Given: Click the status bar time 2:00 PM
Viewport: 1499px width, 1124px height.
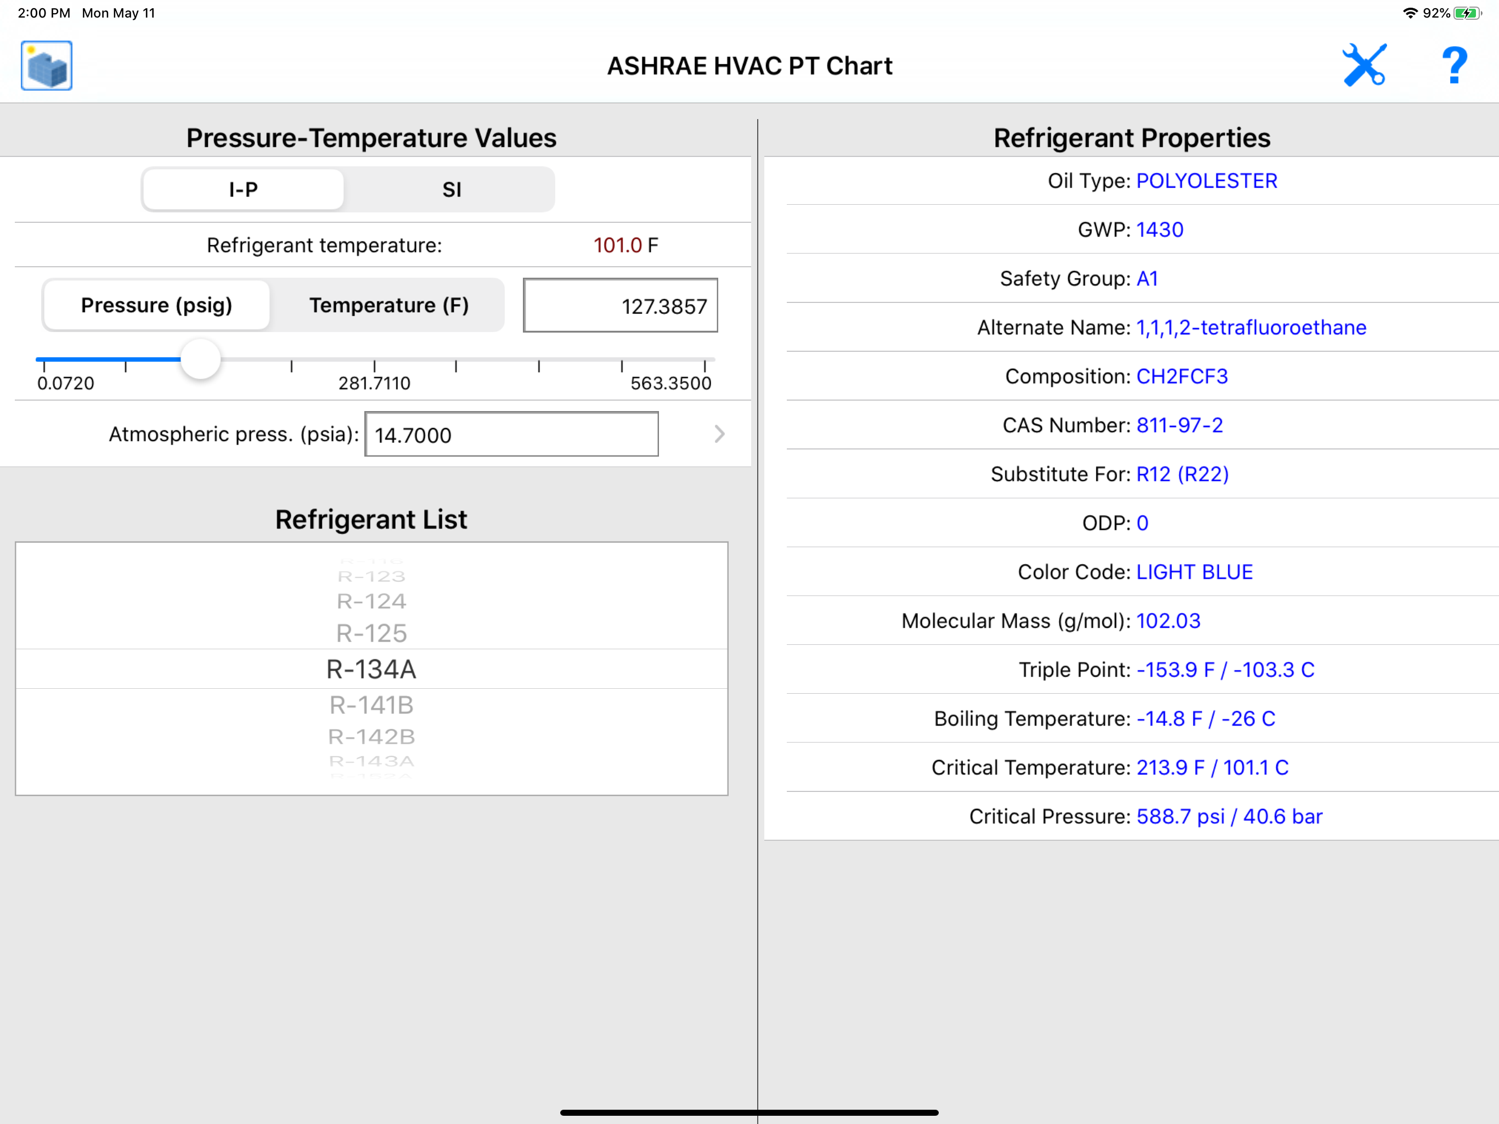Looking at the screenshot, I should coord(44,13).
